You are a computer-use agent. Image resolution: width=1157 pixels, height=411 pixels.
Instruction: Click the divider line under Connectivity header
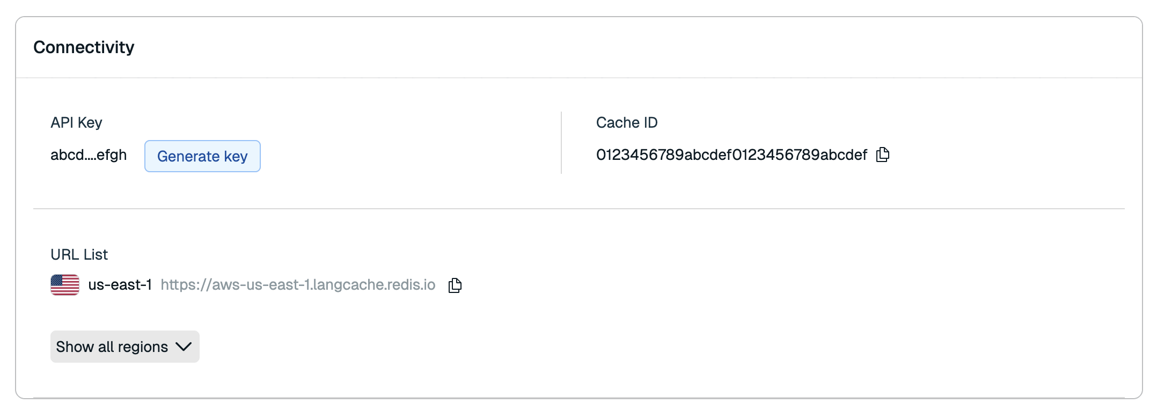click(578, 78)
